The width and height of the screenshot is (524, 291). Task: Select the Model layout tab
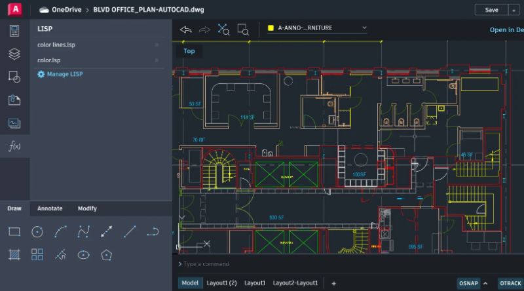[190, 283]
